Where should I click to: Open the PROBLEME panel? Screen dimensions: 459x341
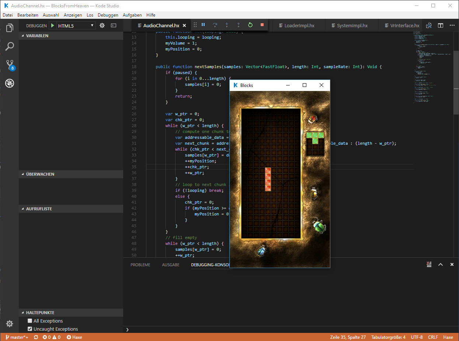coord(140,264)
